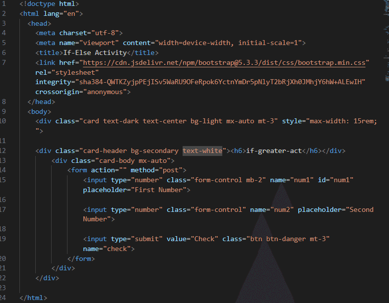Click the id="num1" attribute
Image resolution: width=389 pixels, height=303 pixels.
coord(335,180)
